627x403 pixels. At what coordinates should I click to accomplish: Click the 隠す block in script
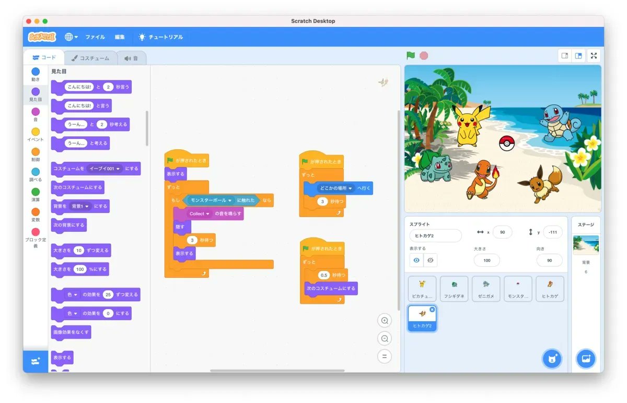[x=182, y=227]
